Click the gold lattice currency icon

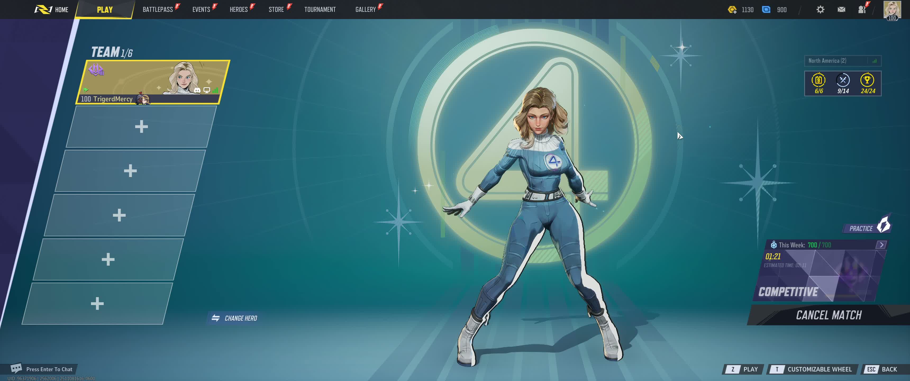click(x=732, y=10)
